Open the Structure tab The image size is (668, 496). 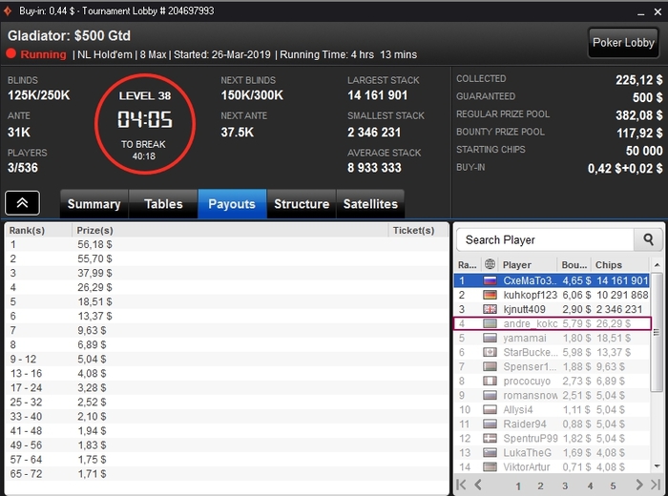[x=302, y=204]
